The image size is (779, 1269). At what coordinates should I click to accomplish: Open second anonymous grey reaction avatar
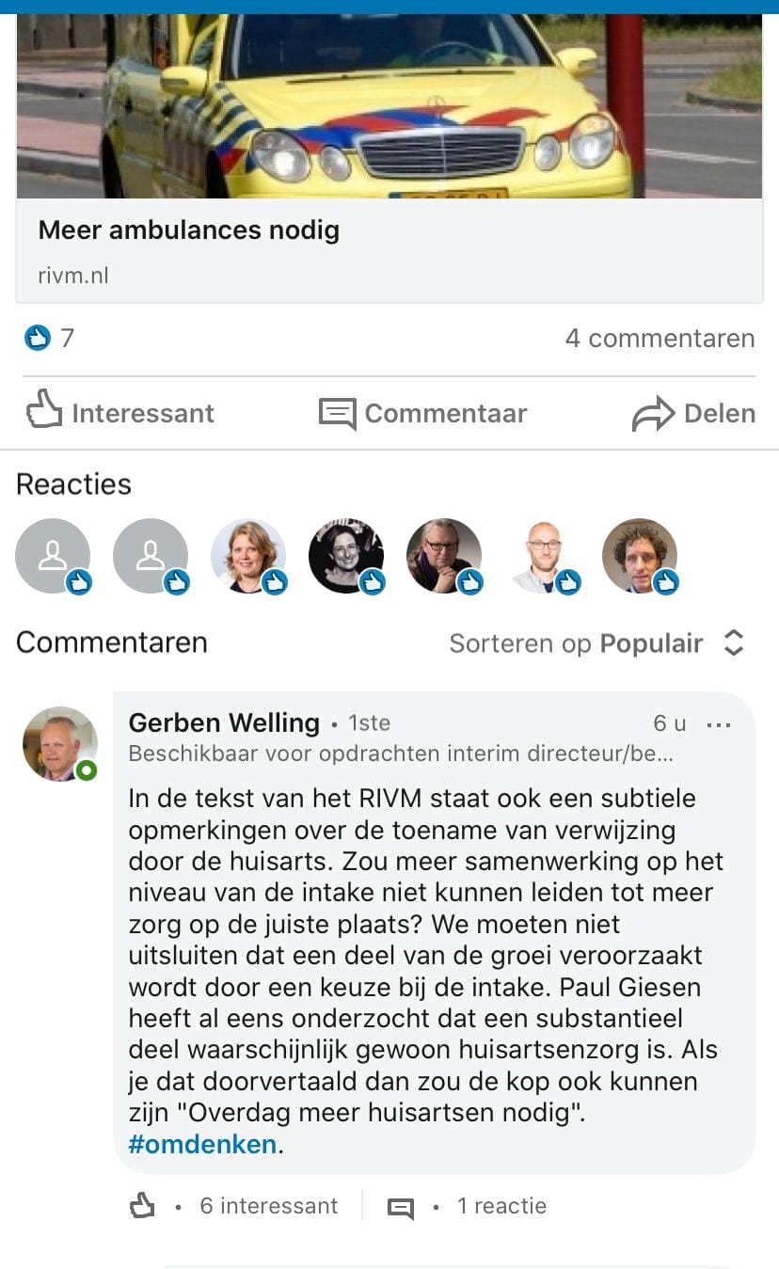pyautogui.click(x=151, y=557)
